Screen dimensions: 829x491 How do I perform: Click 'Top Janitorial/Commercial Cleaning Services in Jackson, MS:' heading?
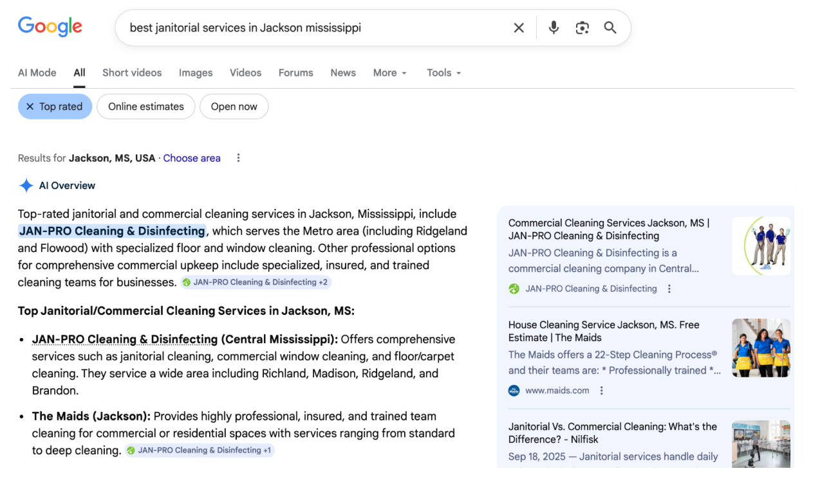187,311
